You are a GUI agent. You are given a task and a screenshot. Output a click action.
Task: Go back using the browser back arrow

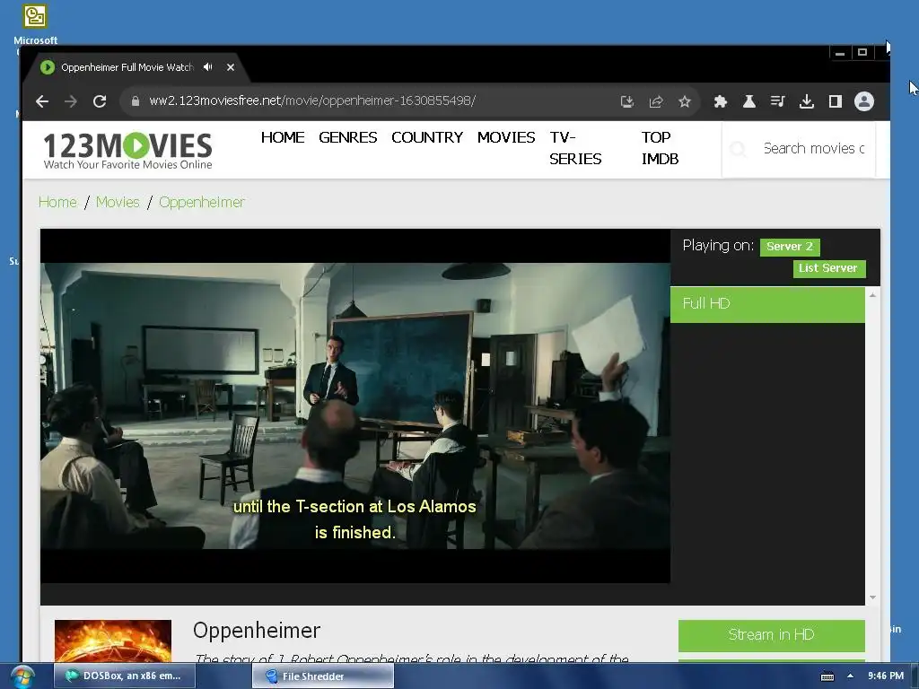click(41, 101)
